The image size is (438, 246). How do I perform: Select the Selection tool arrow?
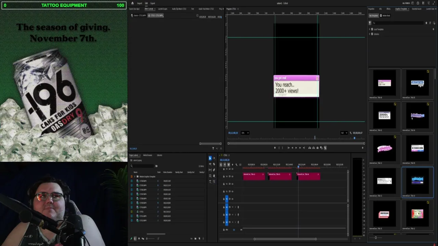pos(210,158)
